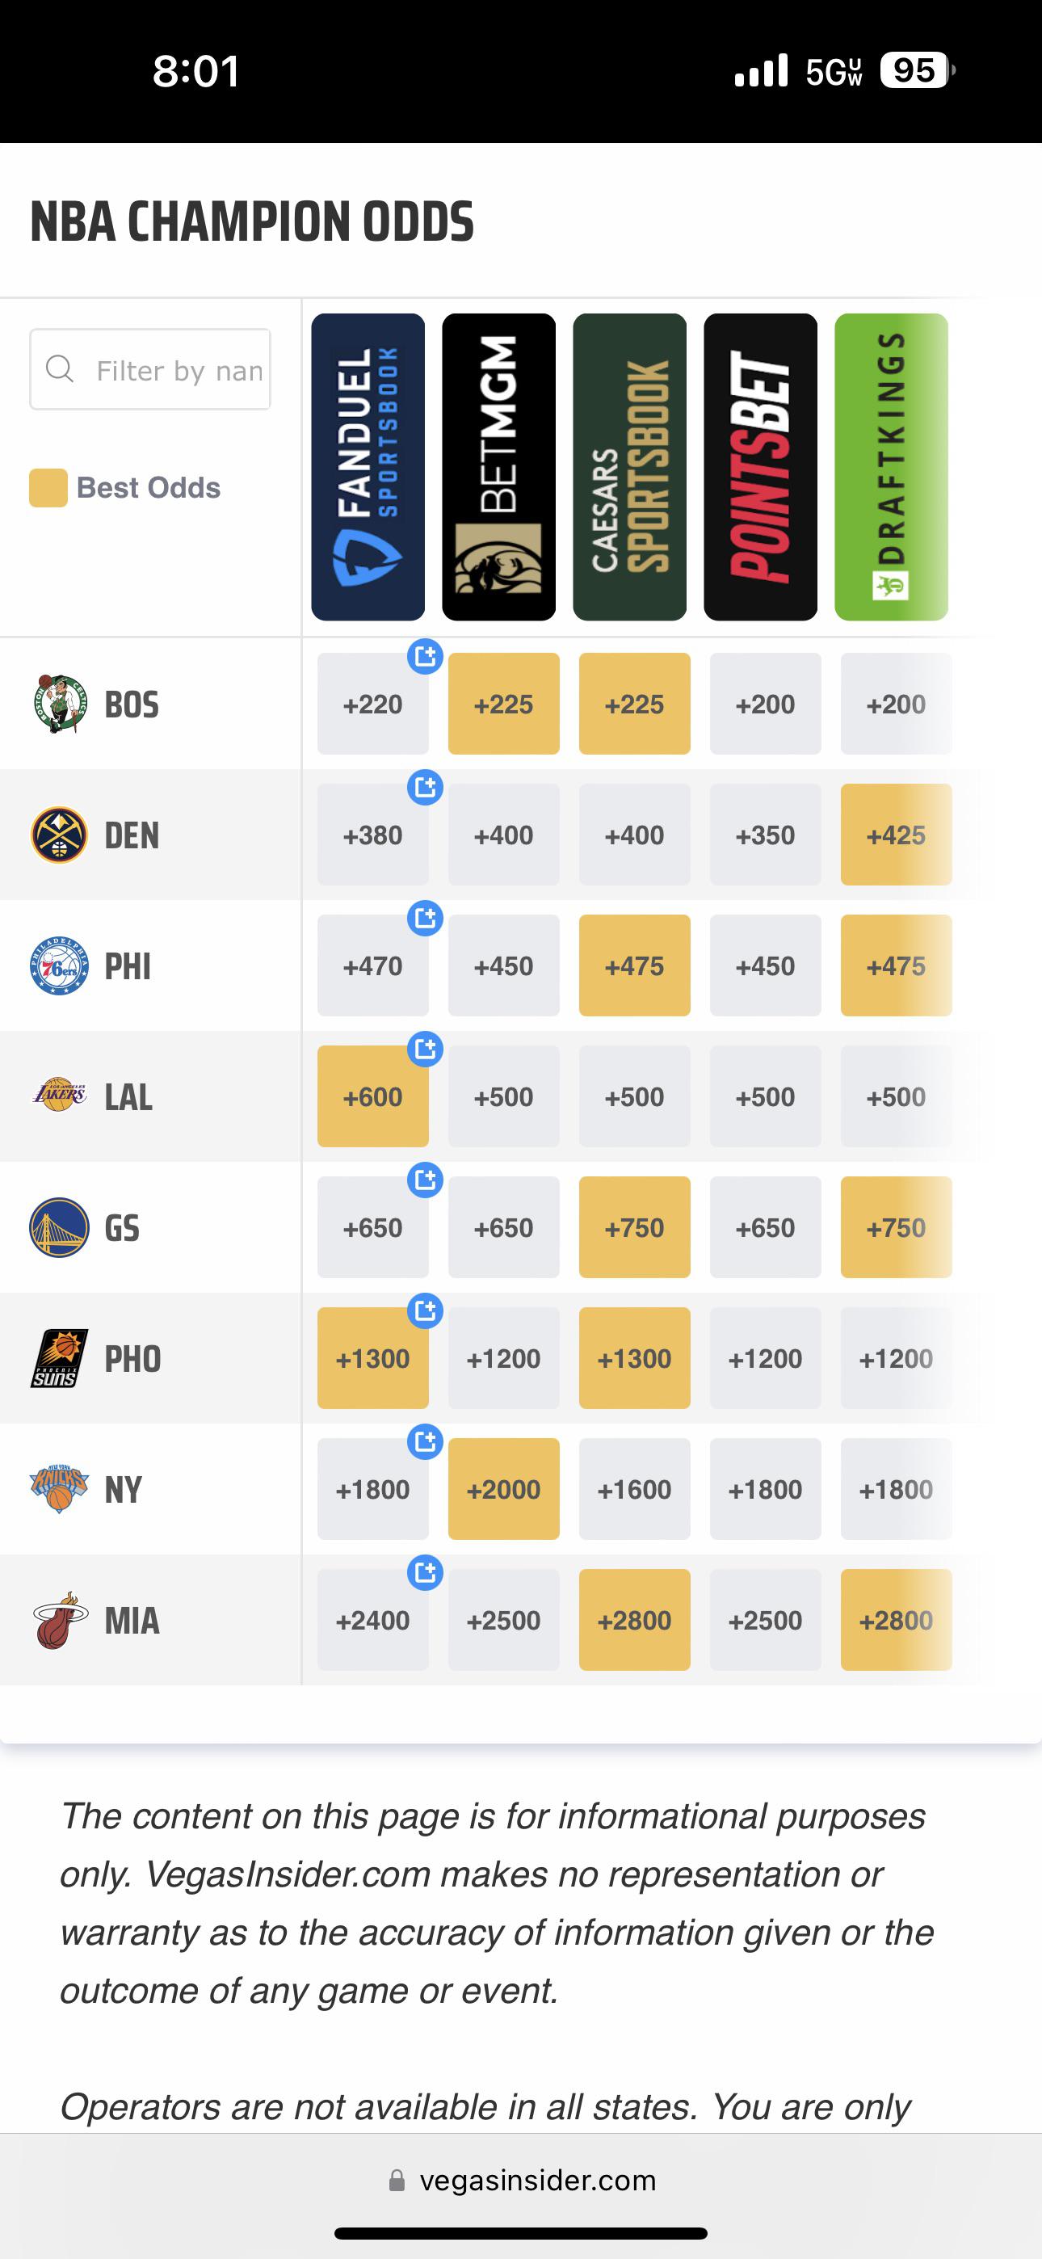Screen dimensions: 1042x2259
Task: Click the Denver Nuggets team logo
Action: point(60,835)
